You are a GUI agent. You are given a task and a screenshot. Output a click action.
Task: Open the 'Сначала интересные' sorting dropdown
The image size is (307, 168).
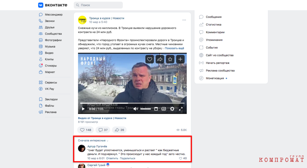click(x=93, y=140)
